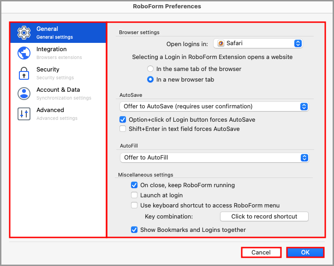The image size is (334, 266).
Task: Click the 'Advanced settings' subtitle
Action: click(57, 118)
